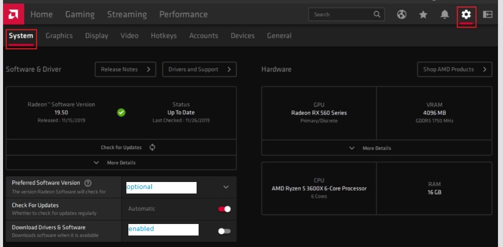Click the sidebar panel toggle icon

487,14
